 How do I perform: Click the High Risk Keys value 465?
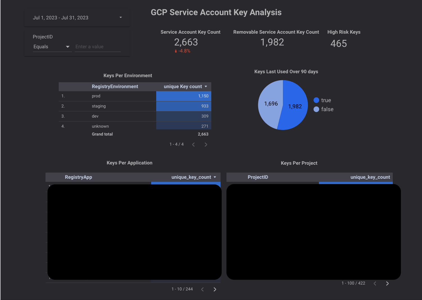339,43
